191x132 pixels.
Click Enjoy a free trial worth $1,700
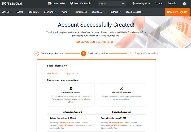113,118
